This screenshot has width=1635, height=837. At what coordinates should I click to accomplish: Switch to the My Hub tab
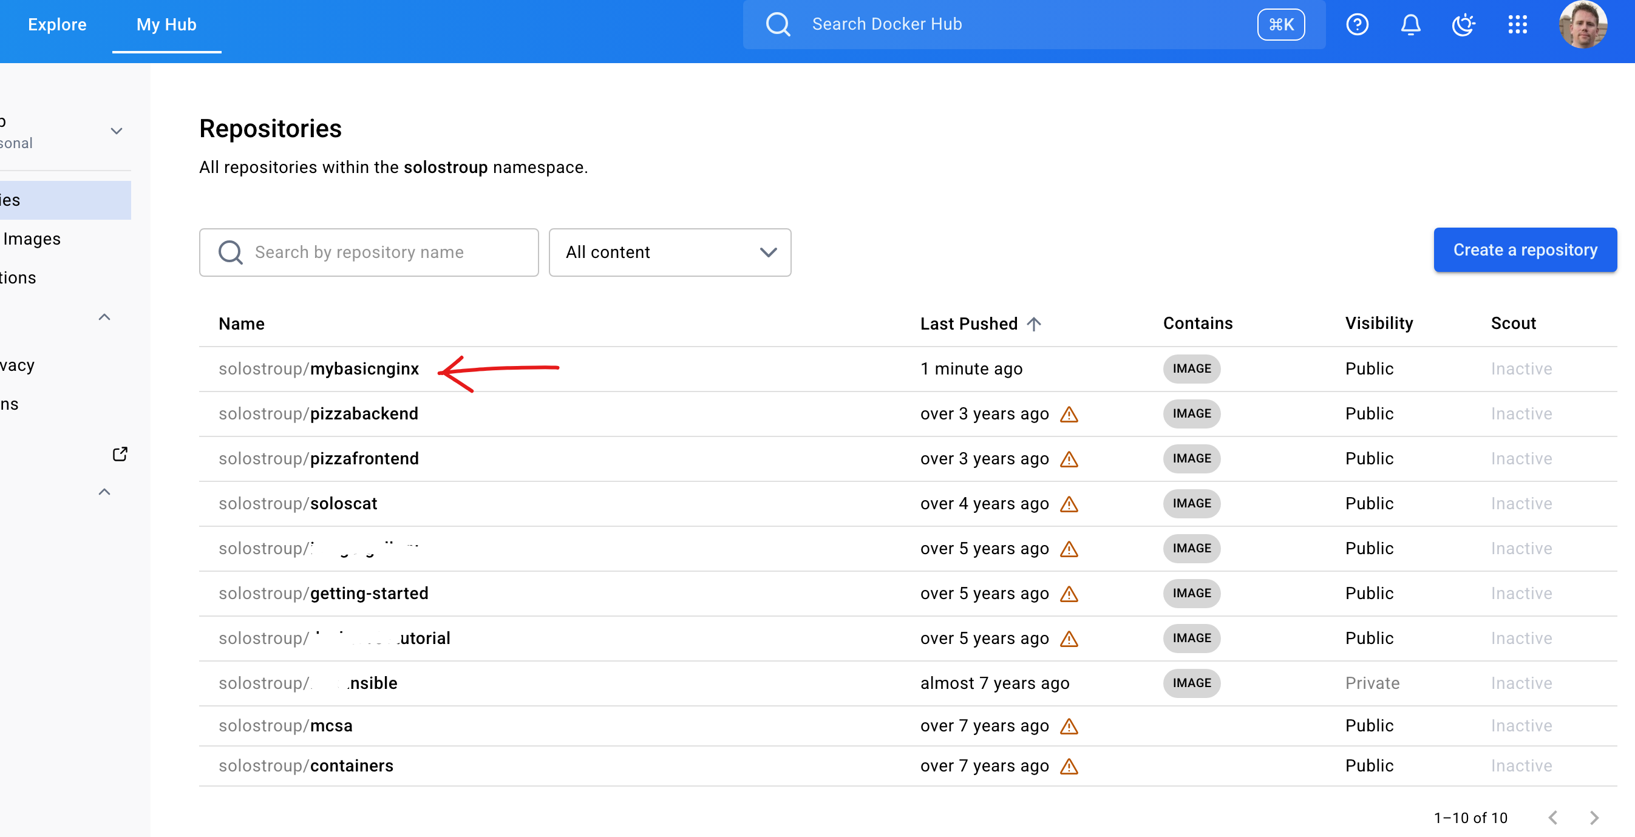point(166,24)
